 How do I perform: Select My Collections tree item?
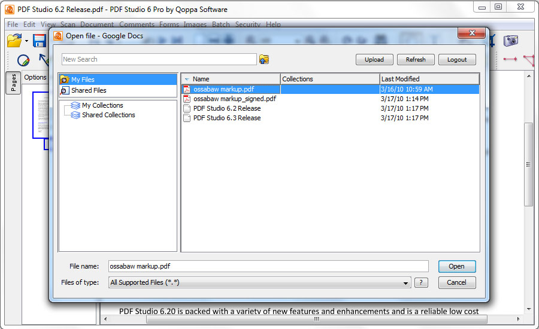[102, 105]
